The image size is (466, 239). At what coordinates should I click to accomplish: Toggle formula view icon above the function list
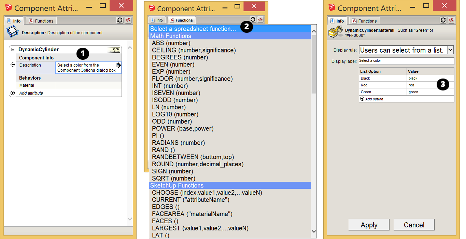260,19
